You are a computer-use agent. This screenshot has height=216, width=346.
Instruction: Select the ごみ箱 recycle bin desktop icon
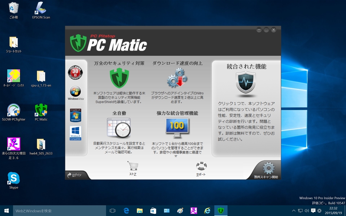(x=14, y=10)
